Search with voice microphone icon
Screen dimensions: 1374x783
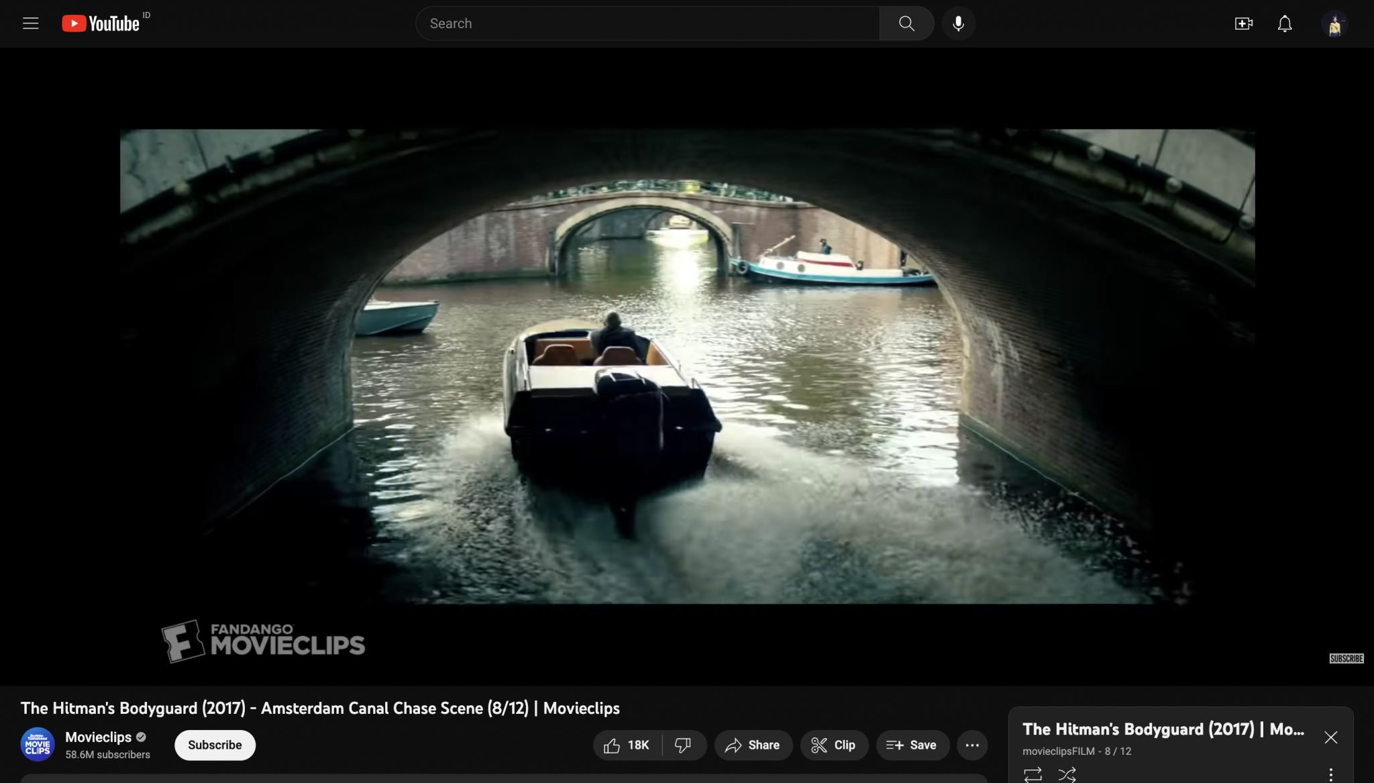tap(958, 23)
